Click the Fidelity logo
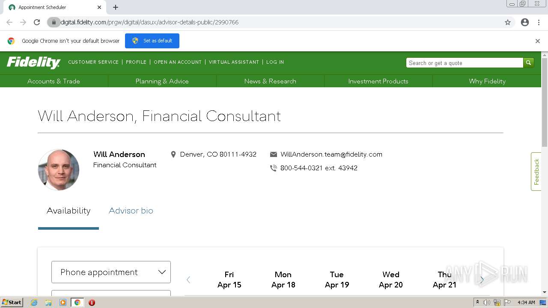Screen dimensions: 548x308 pyautogui.click(x=33, y=62)
